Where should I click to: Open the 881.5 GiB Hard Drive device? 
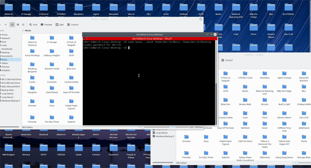pos(11,79)
